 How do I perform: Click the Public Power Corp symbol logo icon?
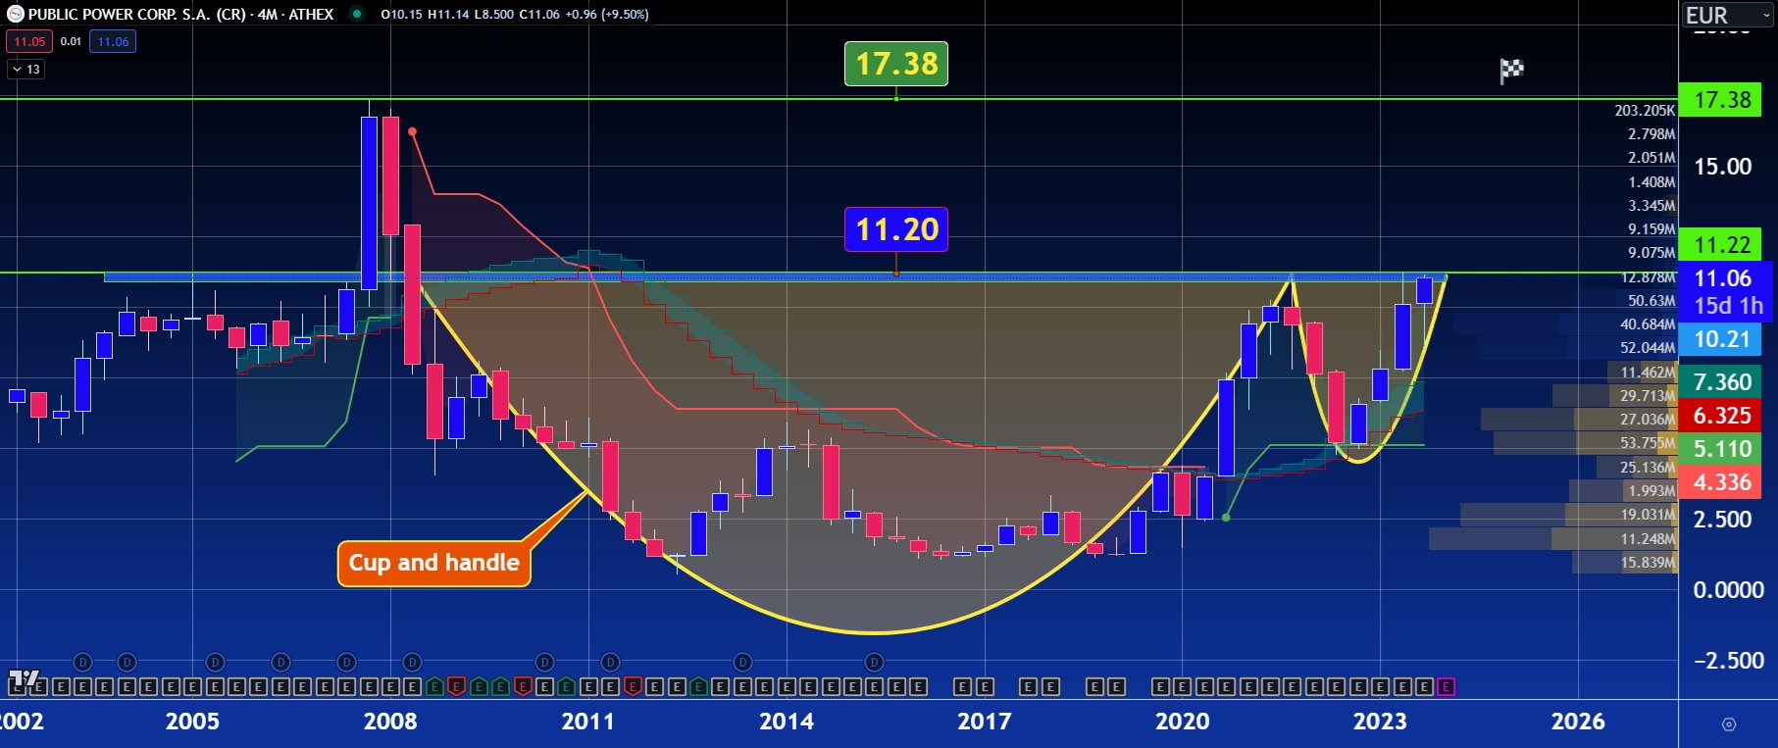[15, 14]
